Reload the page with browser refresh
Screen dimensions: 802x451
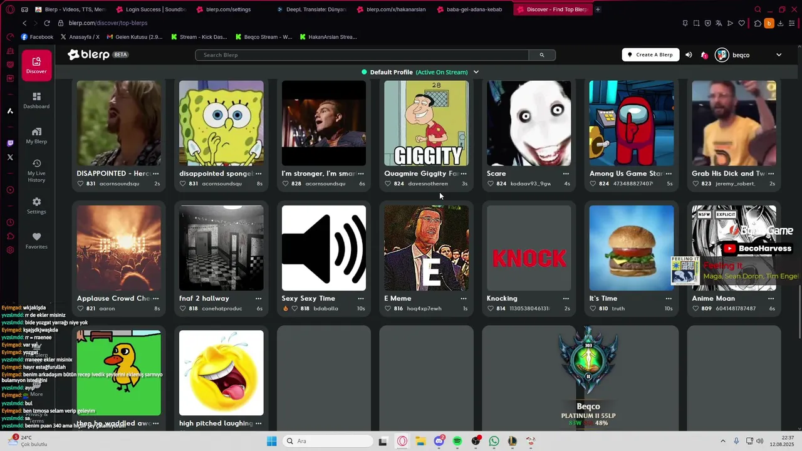point(46,23)
